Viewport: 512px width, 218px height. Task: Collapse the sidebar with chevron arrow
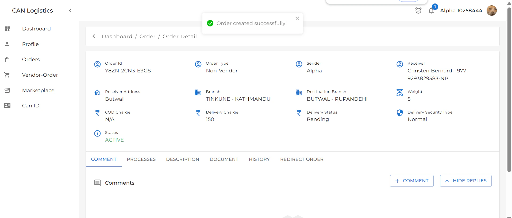click(x=70, y=10)
